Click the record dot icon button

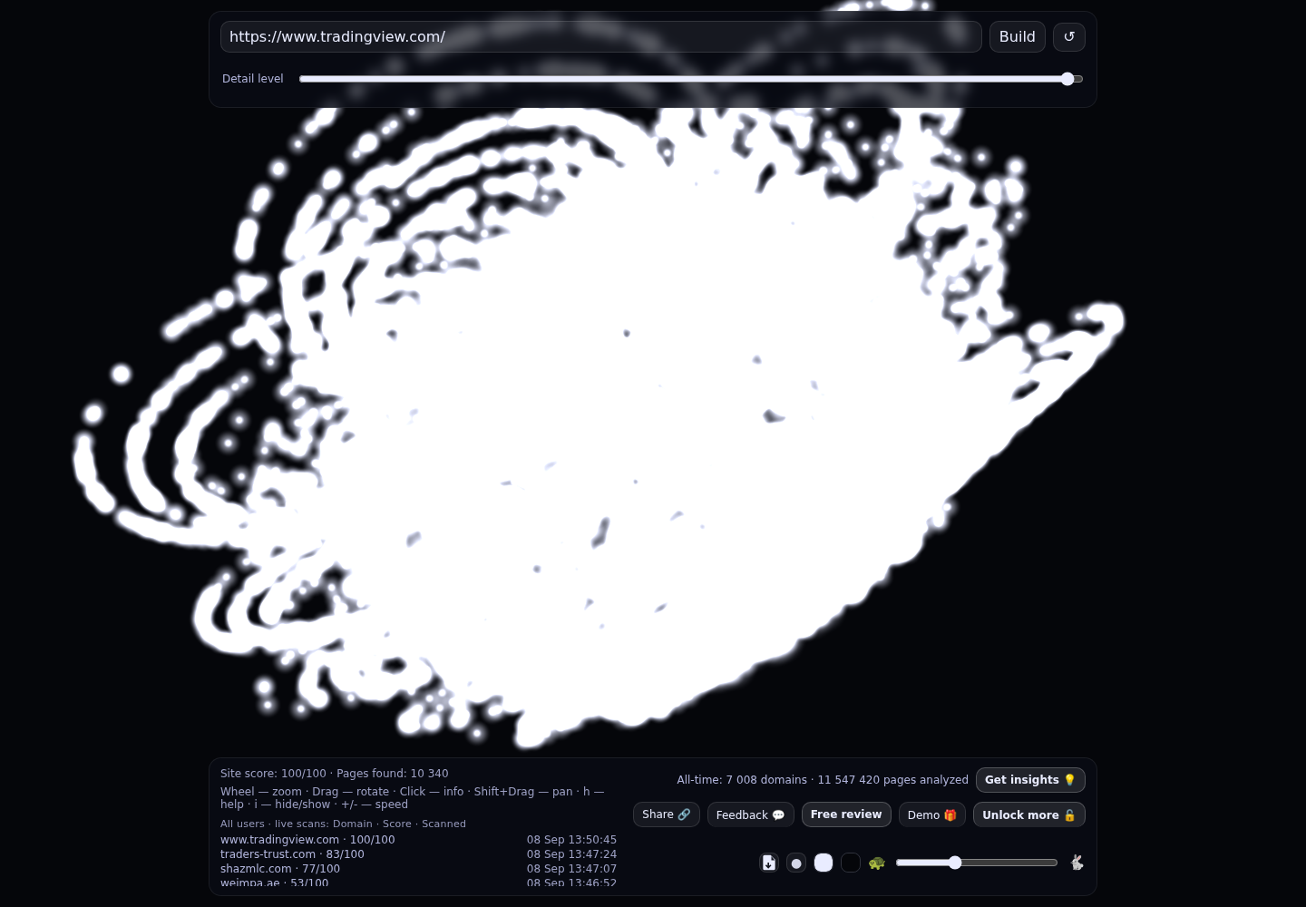[796, 863]
